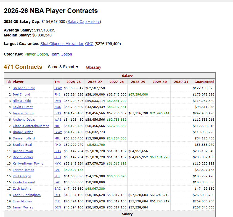This screenshot has height=217, width=233.
Task: Open DET team link for Cade Cunningham
Action: (x=57, y=195)
